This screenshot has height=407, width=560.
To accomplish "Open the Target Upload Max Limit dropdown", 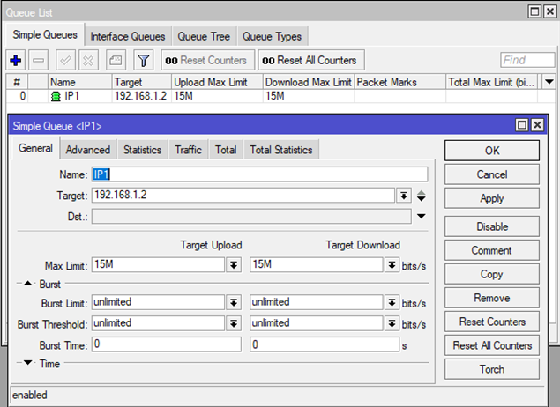I will coord(234,264).
